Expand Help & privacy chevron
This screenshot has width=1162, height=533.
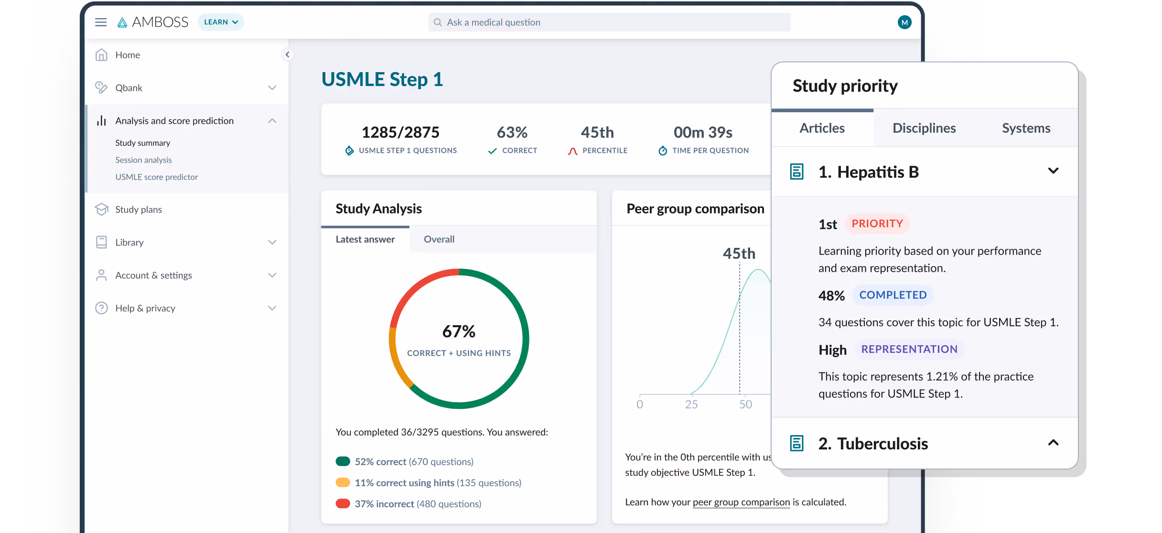click(272, 308)
